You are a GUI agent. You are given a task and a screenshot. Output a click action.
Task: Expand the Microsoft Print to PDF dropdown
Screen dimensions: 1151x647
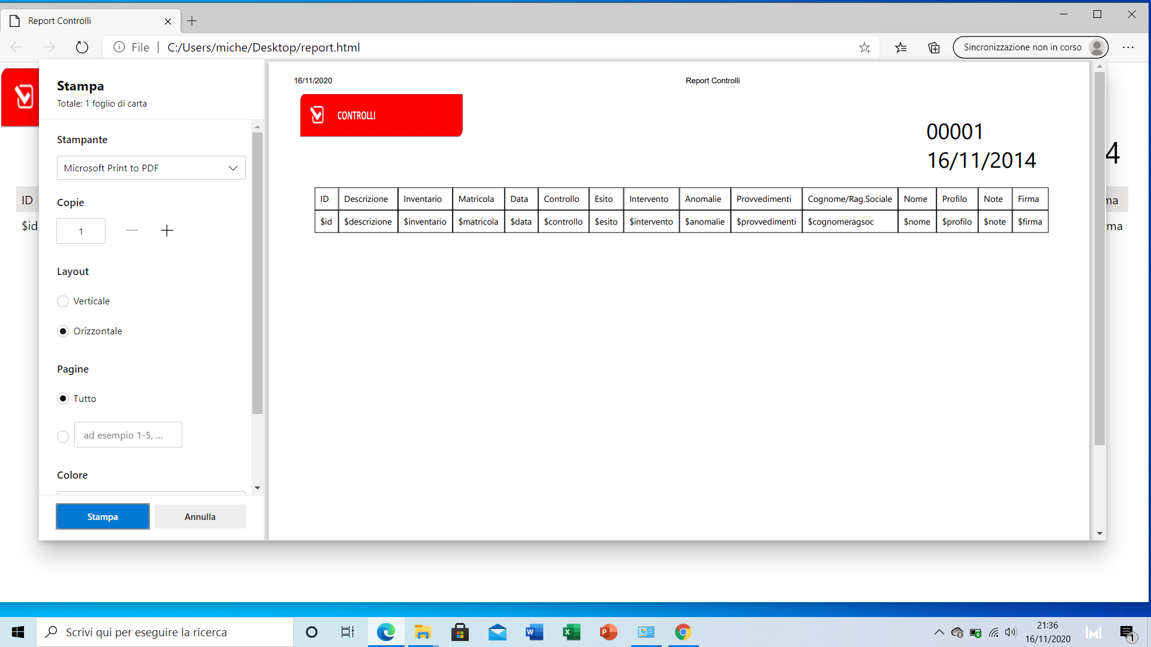[x=151, y=168]
